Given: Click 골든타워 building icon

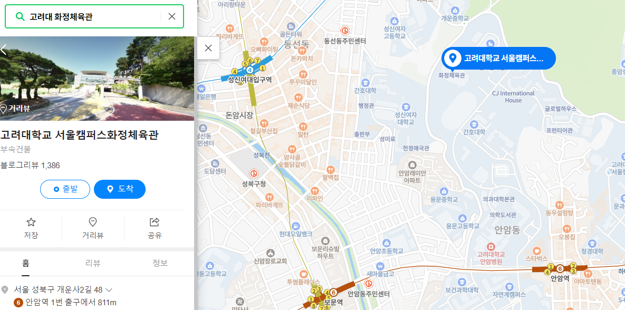Looking at the screenshot, I should [x=291, y=26].
